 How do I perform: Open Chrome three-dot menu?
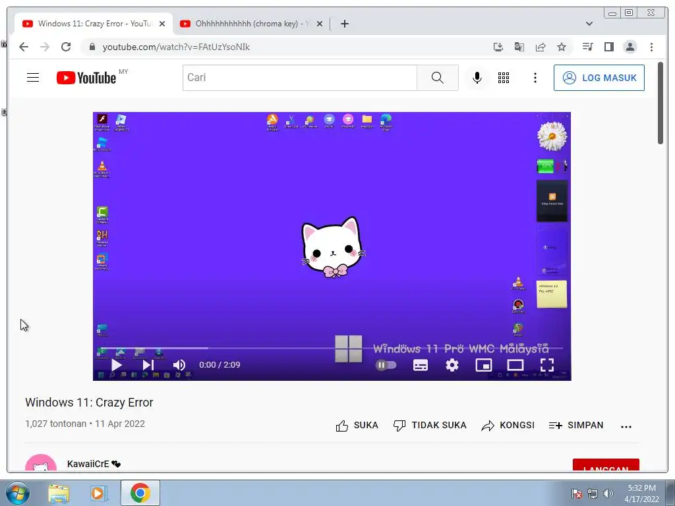(x=651, y=47)
